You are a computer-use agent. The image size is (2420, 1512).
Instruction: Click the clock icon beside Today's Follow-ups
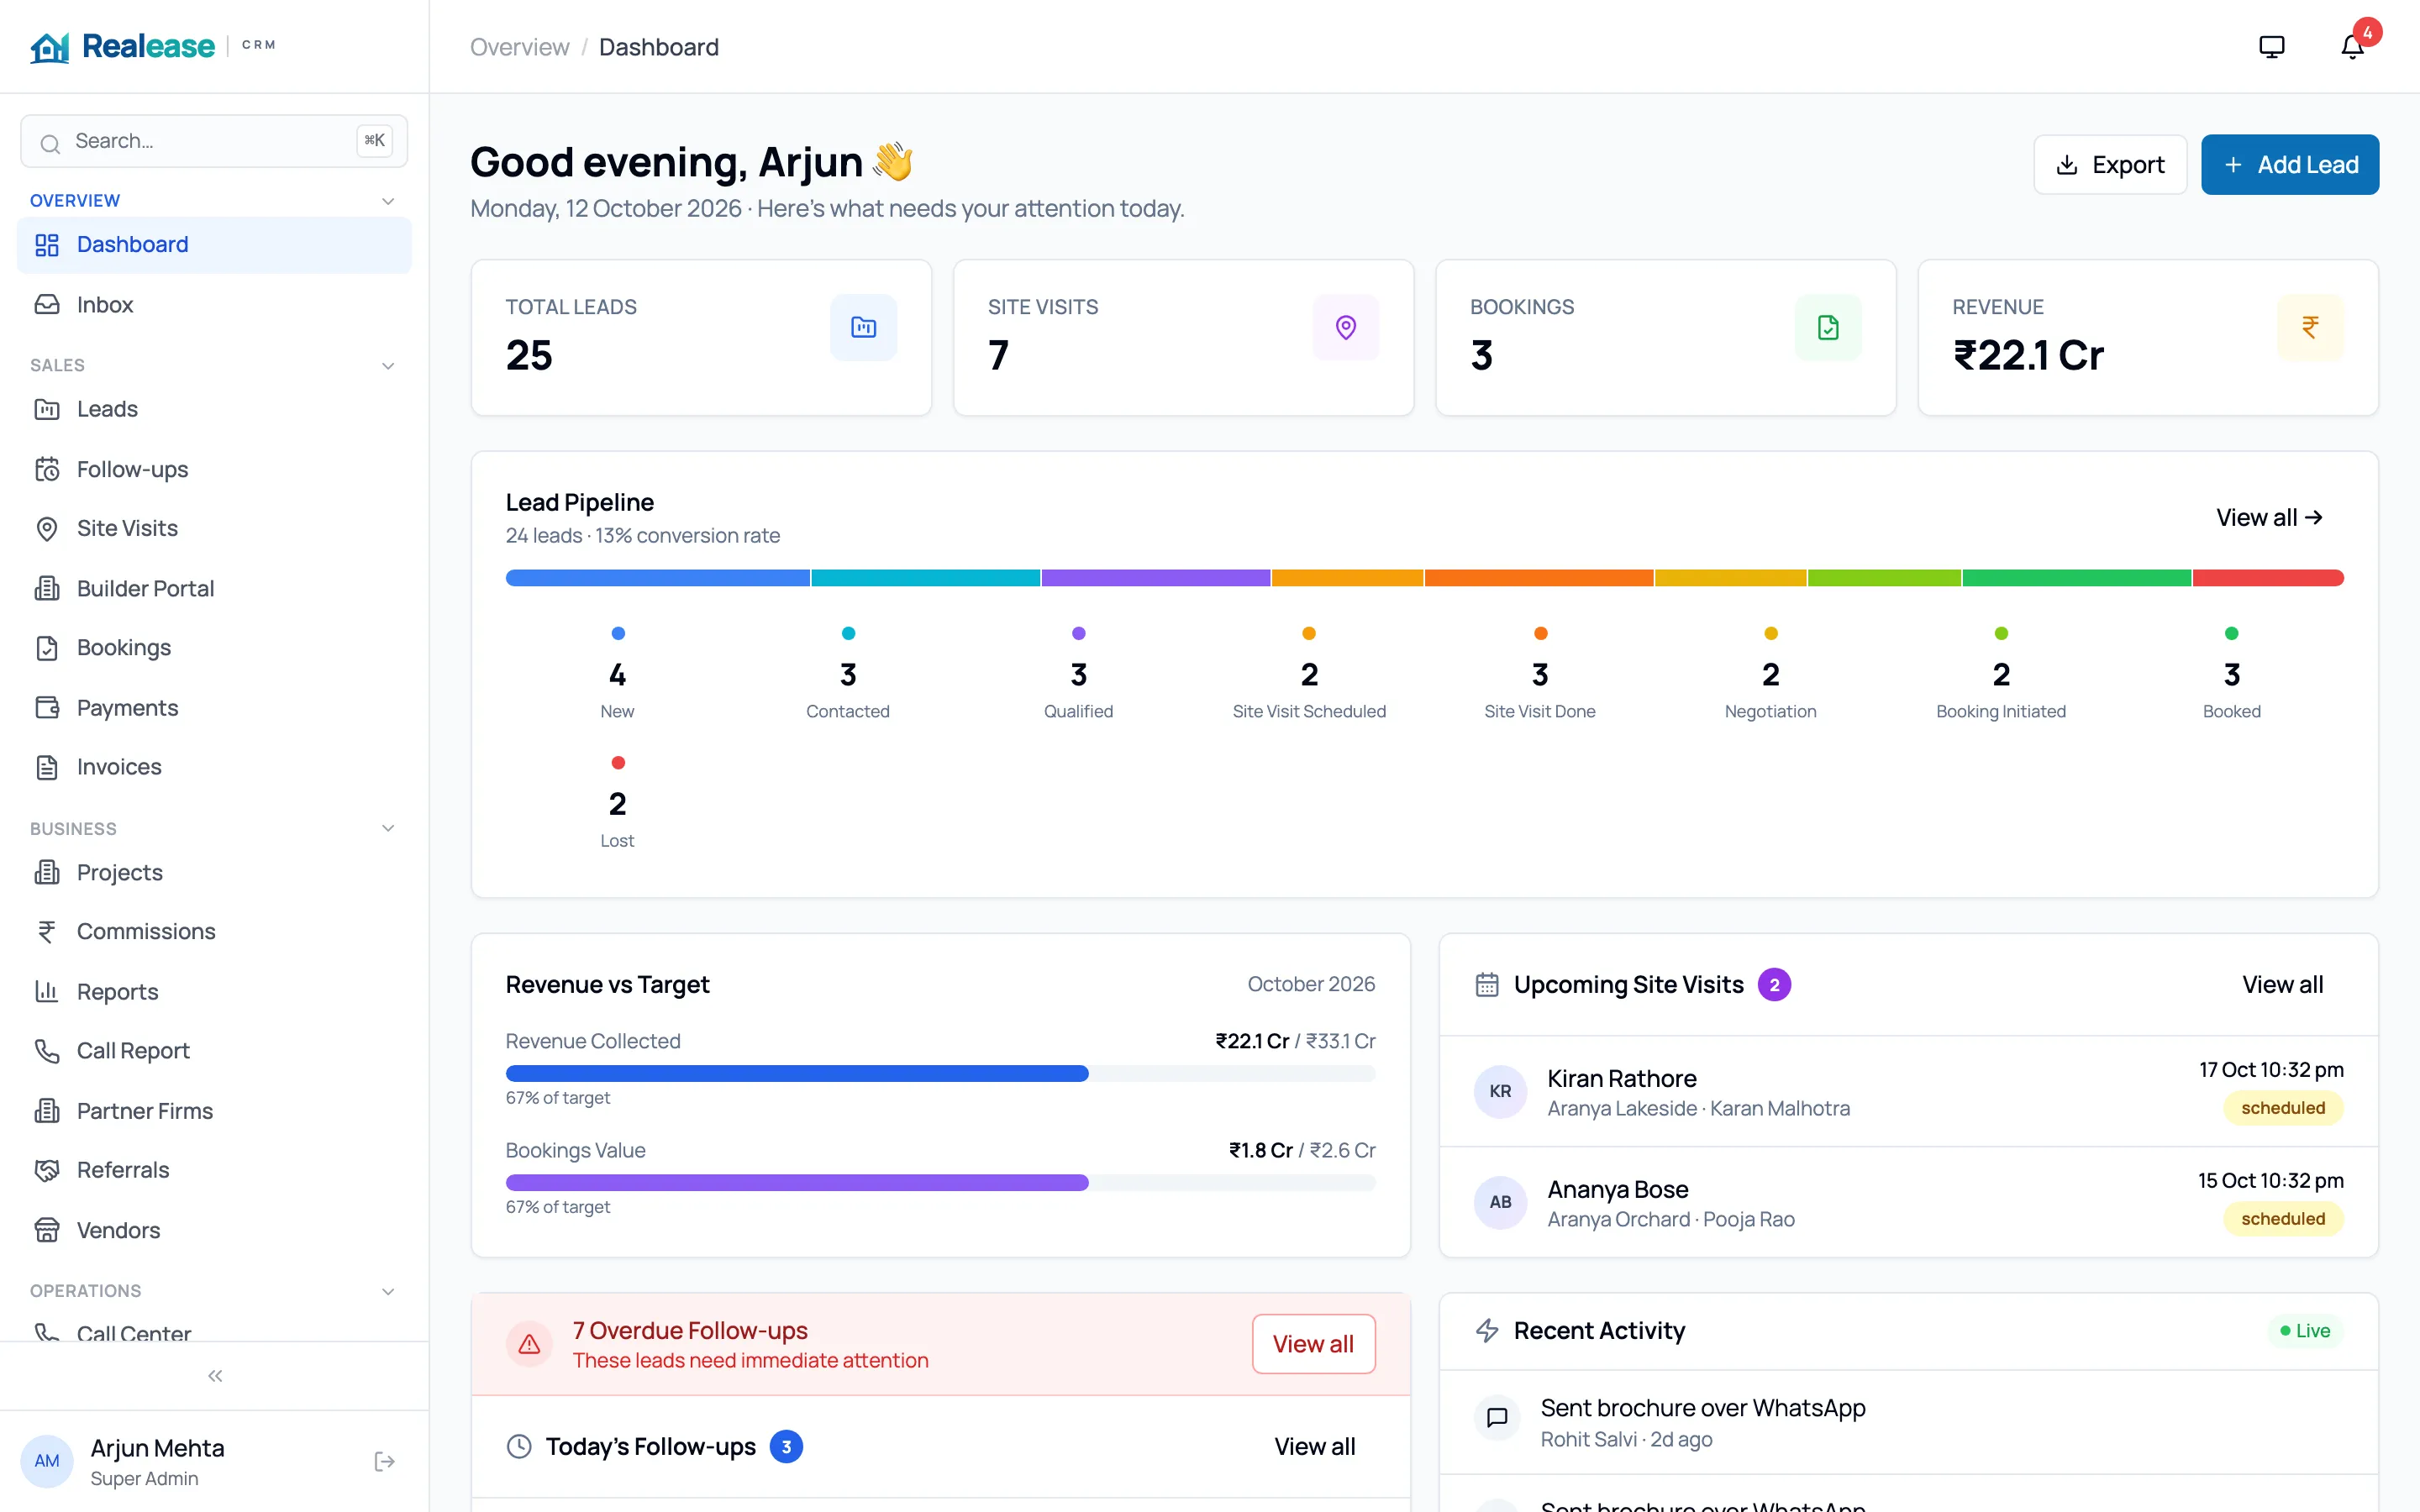click(x=519, y=1446)
